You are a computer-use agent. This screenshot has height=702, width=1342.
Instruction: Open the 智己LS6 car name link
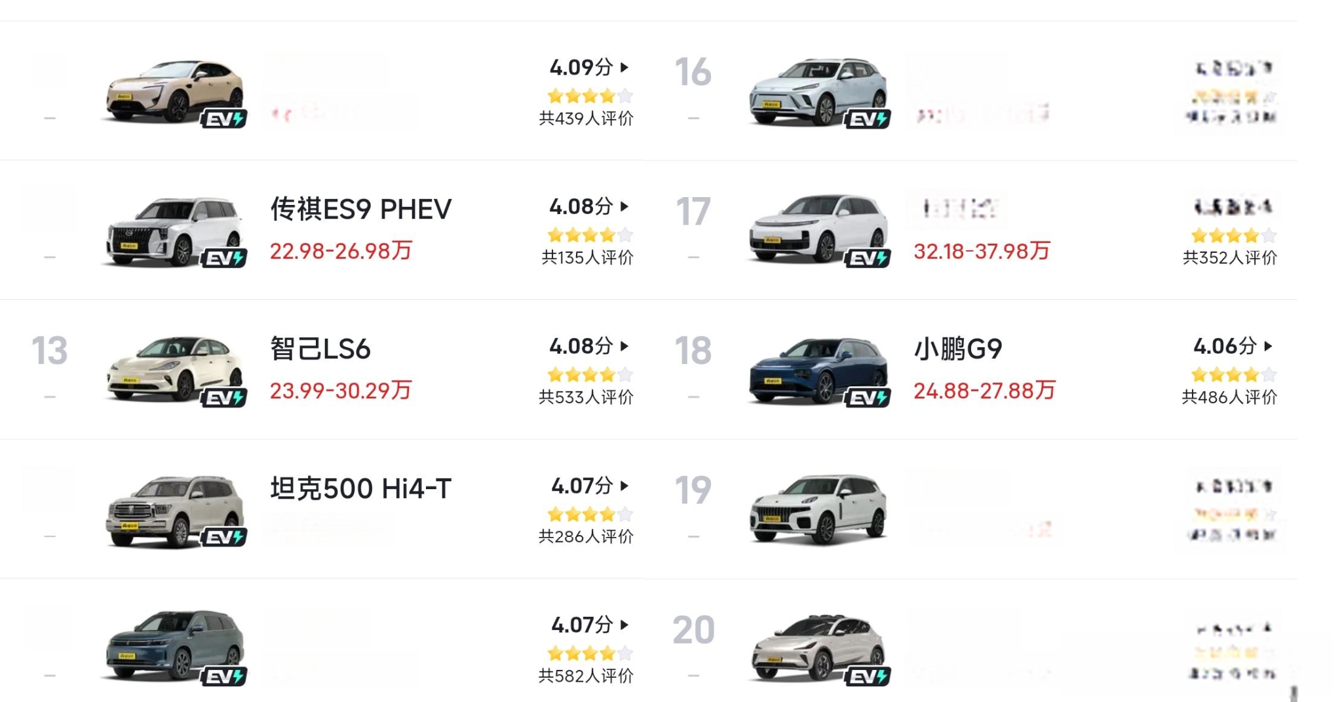(x=320, y=349)
